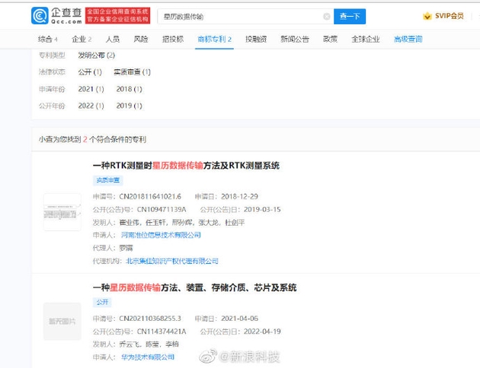Filter application year 2018 (1)
Image resolution: width=480 pixels, height=368 pixels.
click(129, 89)
